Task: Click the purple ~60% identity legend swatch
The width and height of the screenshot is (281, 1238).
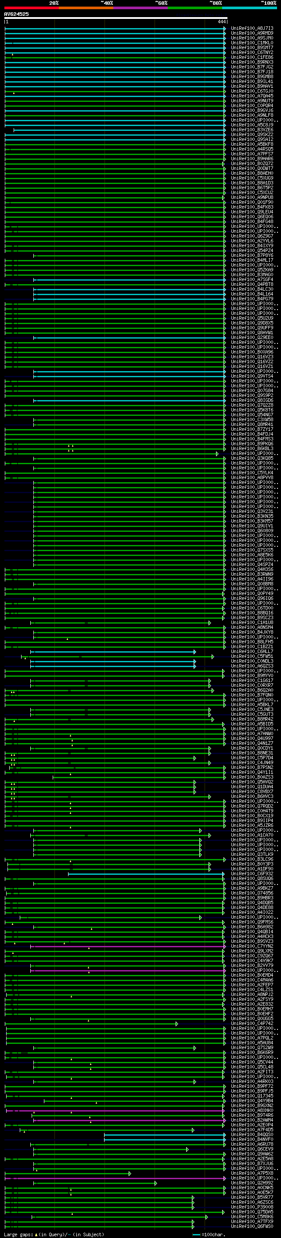Action: (140, 8)
